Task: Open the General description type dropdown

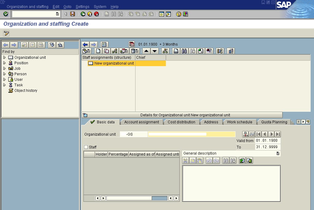Action: pos(278,153)
